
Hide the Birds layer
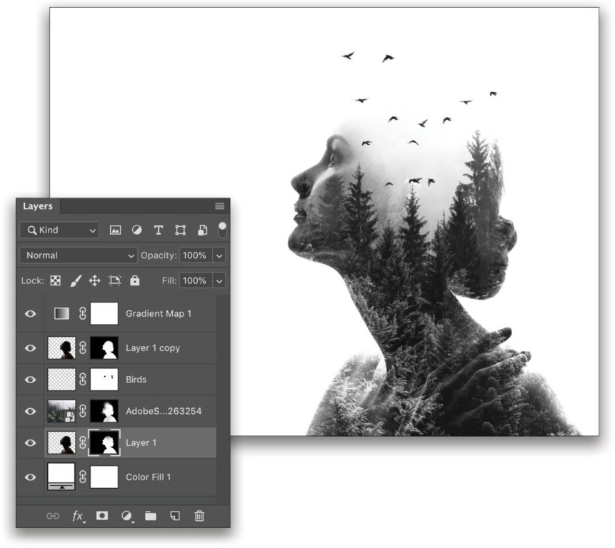pyautogui.click(x=29, y=380)
